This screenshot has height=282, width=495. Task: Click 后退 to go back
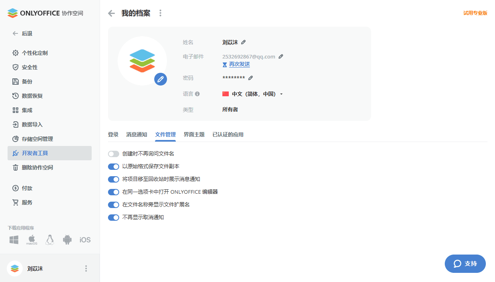[x=27, y=33]
